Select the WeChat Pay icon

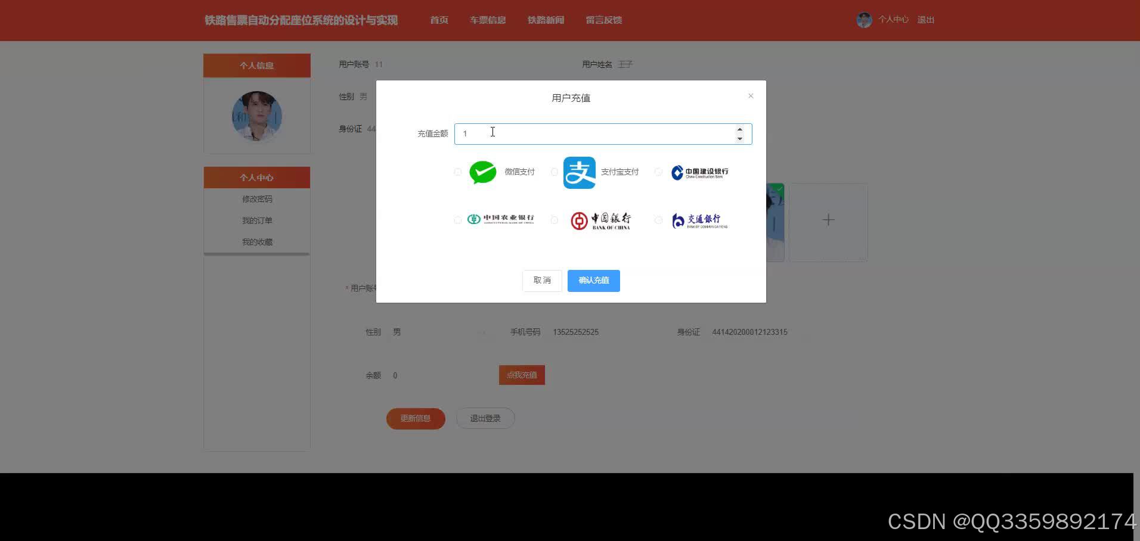[x=482, y=172]
